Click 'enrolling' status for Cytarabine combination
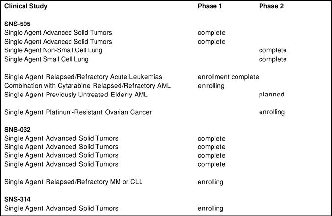332x216 pixels. click(211, 86)
